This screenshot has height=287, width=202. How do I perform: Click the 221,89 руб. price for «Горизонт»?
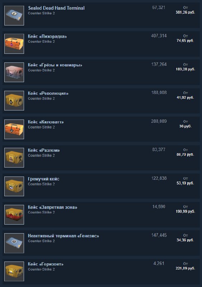pyautogui.click(x=185, y=268)
